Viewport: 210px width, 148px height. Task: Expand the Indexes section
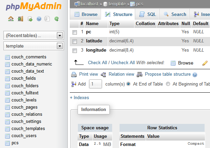click(79, 97)
